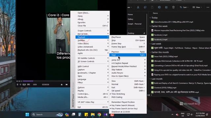Set playback speed to Normal
211x118 pixels.
(128, 84)
